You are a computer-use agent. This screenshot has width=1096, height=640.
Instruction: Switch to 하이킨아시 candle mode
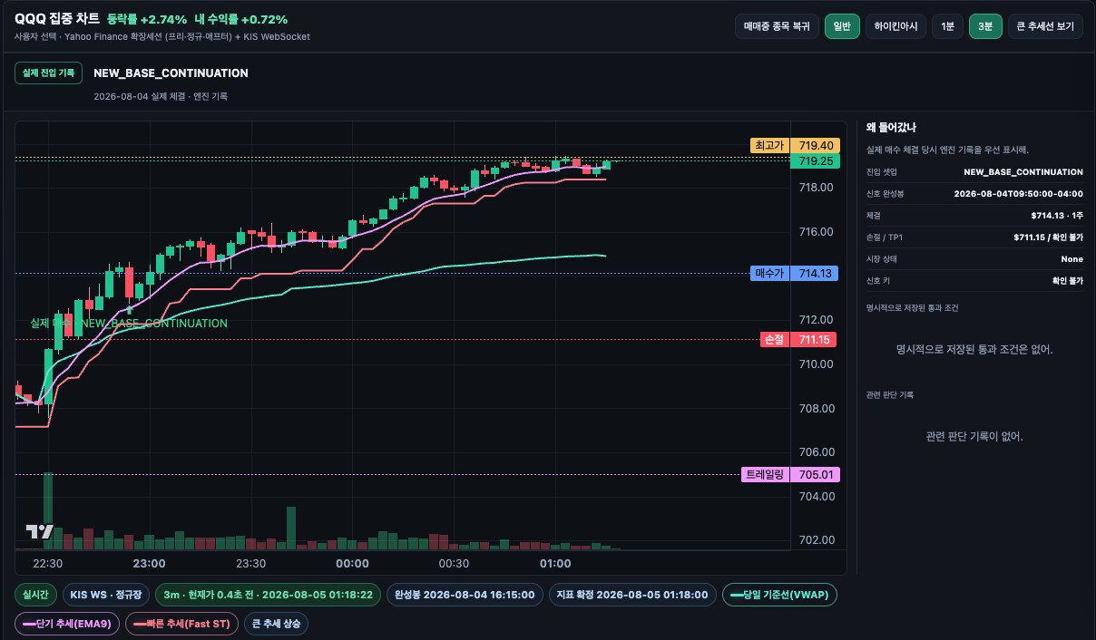click(895, 26)
